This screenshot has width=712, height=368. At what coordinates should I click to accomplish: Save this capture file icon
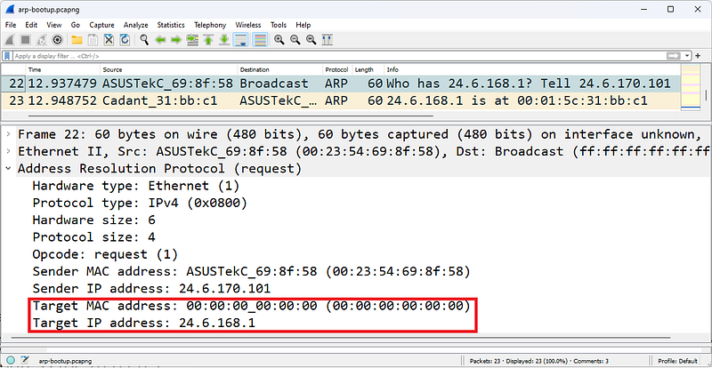(93, 40)
